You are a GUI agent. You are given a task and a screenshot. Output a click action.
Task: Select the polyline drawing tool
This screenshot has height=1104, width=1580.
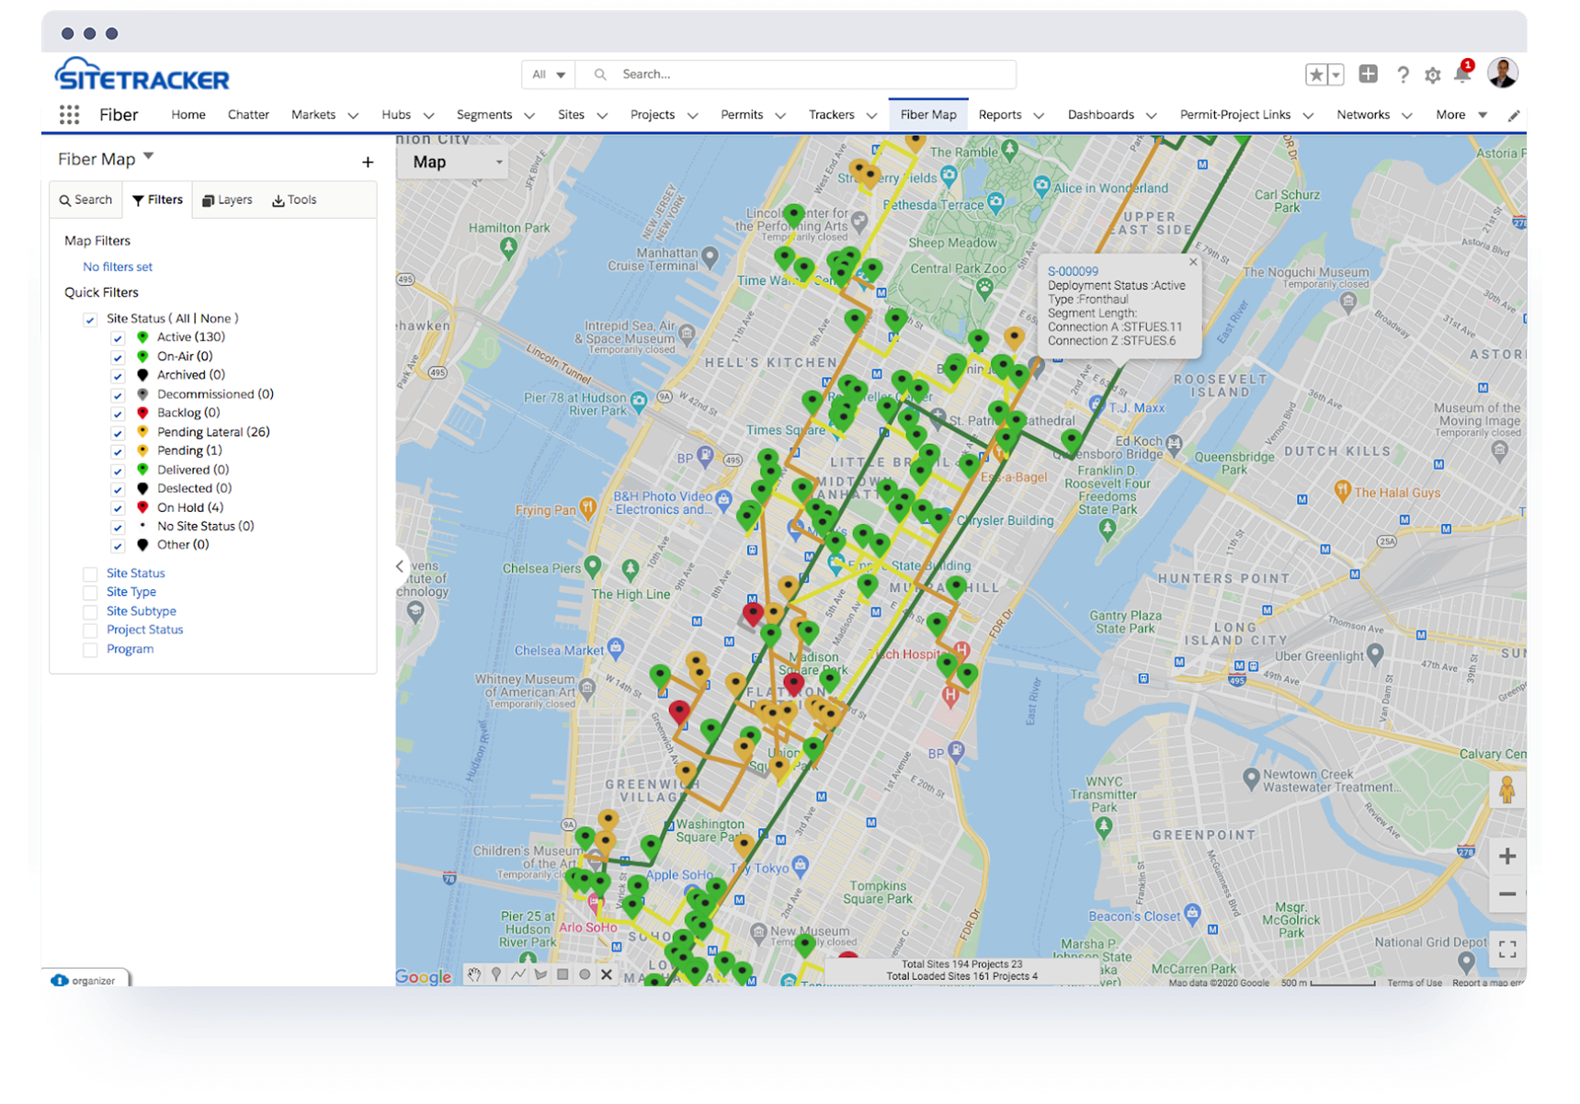tap(518, 974)
